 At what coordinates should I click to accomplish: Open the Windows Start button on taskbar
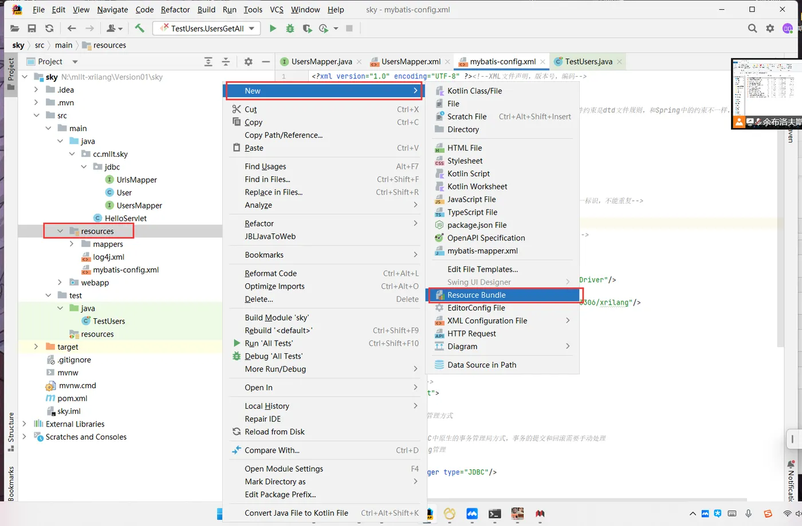click(x=219, y=513)
